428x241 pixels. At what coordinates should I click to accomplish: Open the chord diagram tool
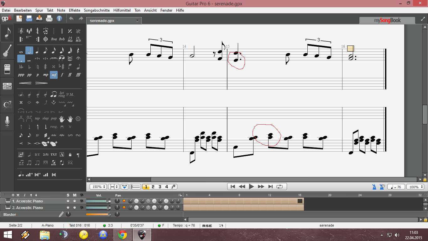(21, 154)
